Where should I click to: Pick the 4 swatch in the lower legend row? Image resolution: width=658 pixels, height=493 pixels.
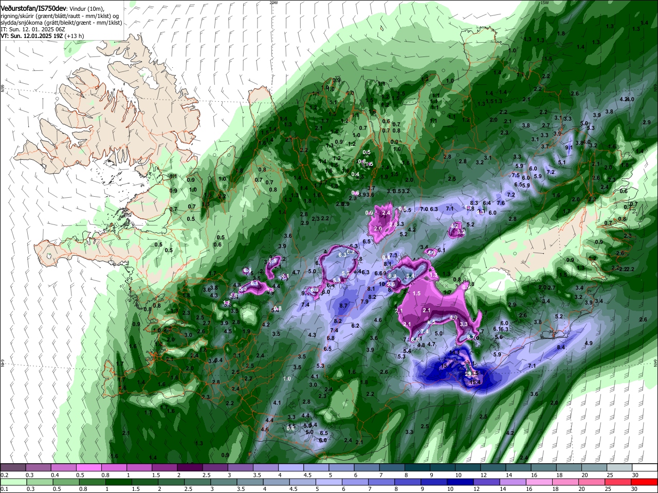(277, 482)
